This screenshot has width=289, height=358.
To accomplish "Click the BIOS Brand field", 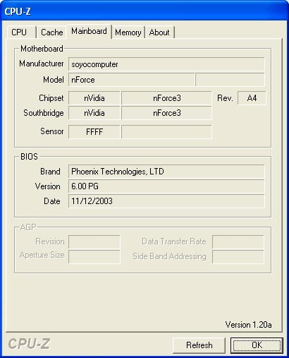I will pos(166,172).
